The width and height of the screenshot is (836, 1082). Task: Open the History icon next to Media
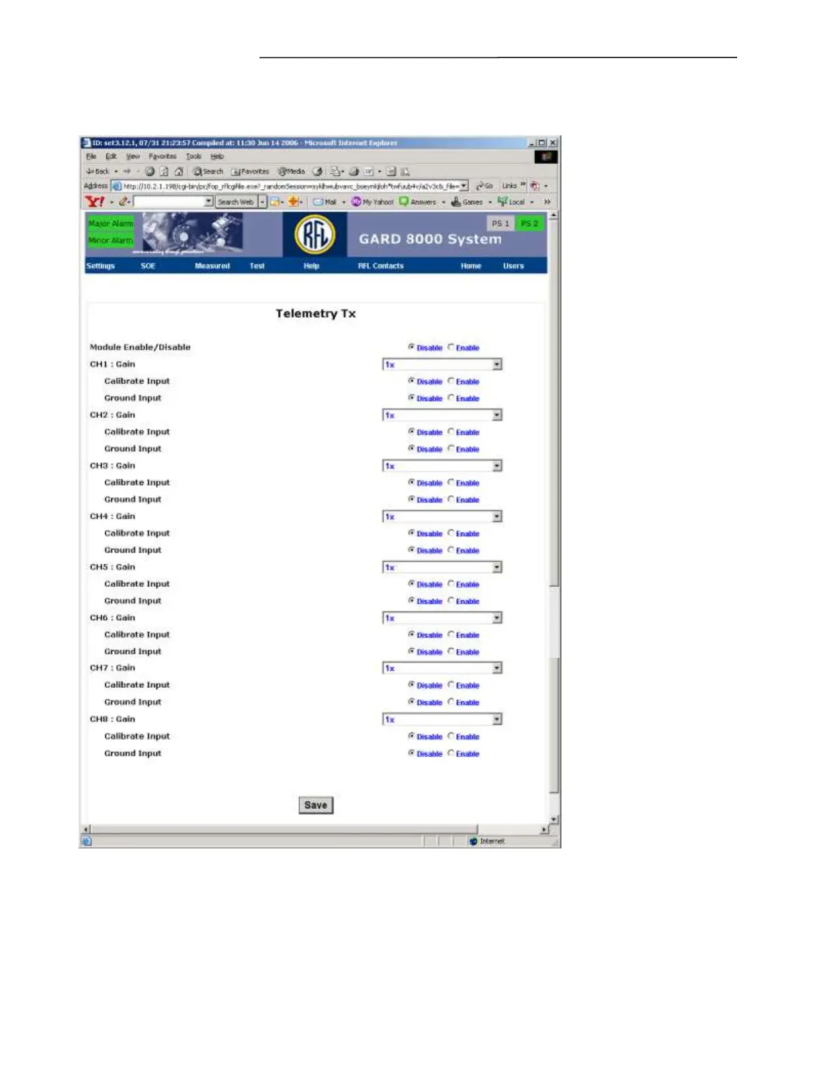318,171
